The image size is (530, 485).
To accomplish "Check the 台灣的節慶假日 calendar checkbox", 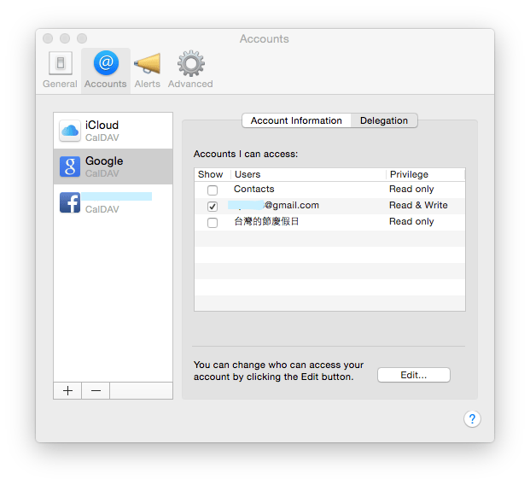I will click(x=213, y=222).
